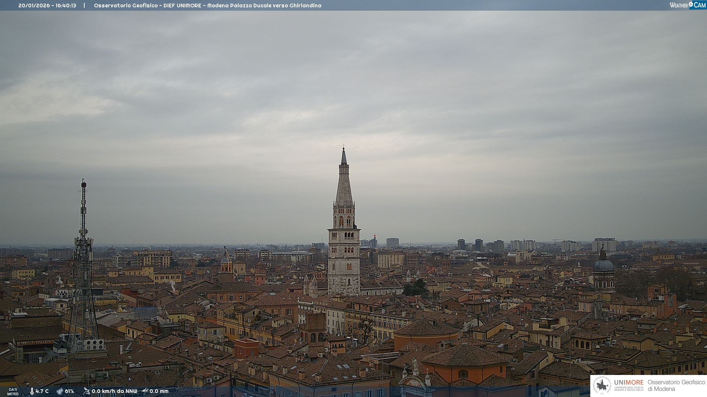Click the WeatherCam logo
Image resolution: width=707 pixels, height=397 pixels.
tap(687, 5)
